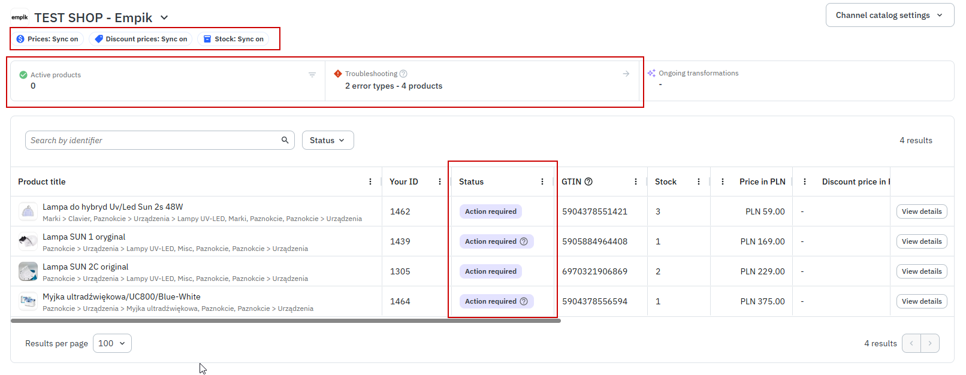The image size is (966, 375).
Task: Toggle the Stock: Sync on chip
Action: 233,39
